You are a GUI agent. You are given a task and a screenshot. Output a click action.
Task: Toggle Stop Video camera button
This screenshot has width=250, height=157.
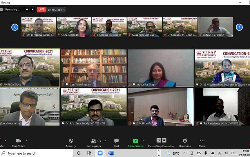click(18, 141)
